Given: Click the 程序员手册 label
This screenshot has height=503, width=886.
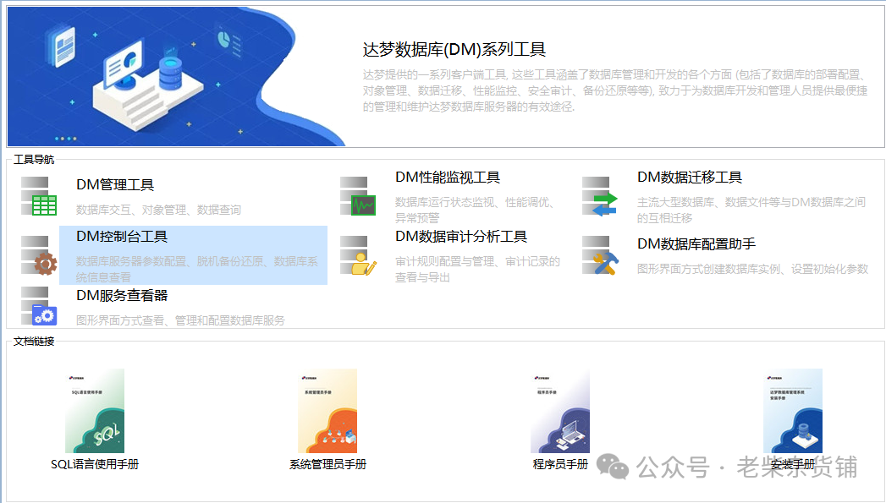Looking at the screenshot, I should click(x=560, y=464).
